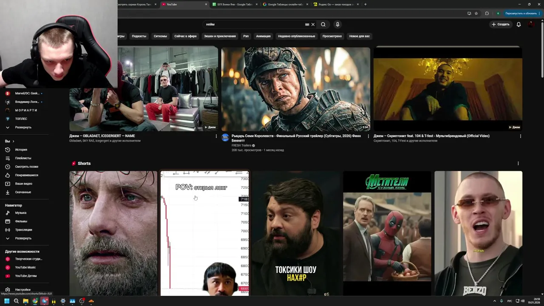Select the Рэп filter chip
Screen dimensions: 544x306
click(246, 36)
